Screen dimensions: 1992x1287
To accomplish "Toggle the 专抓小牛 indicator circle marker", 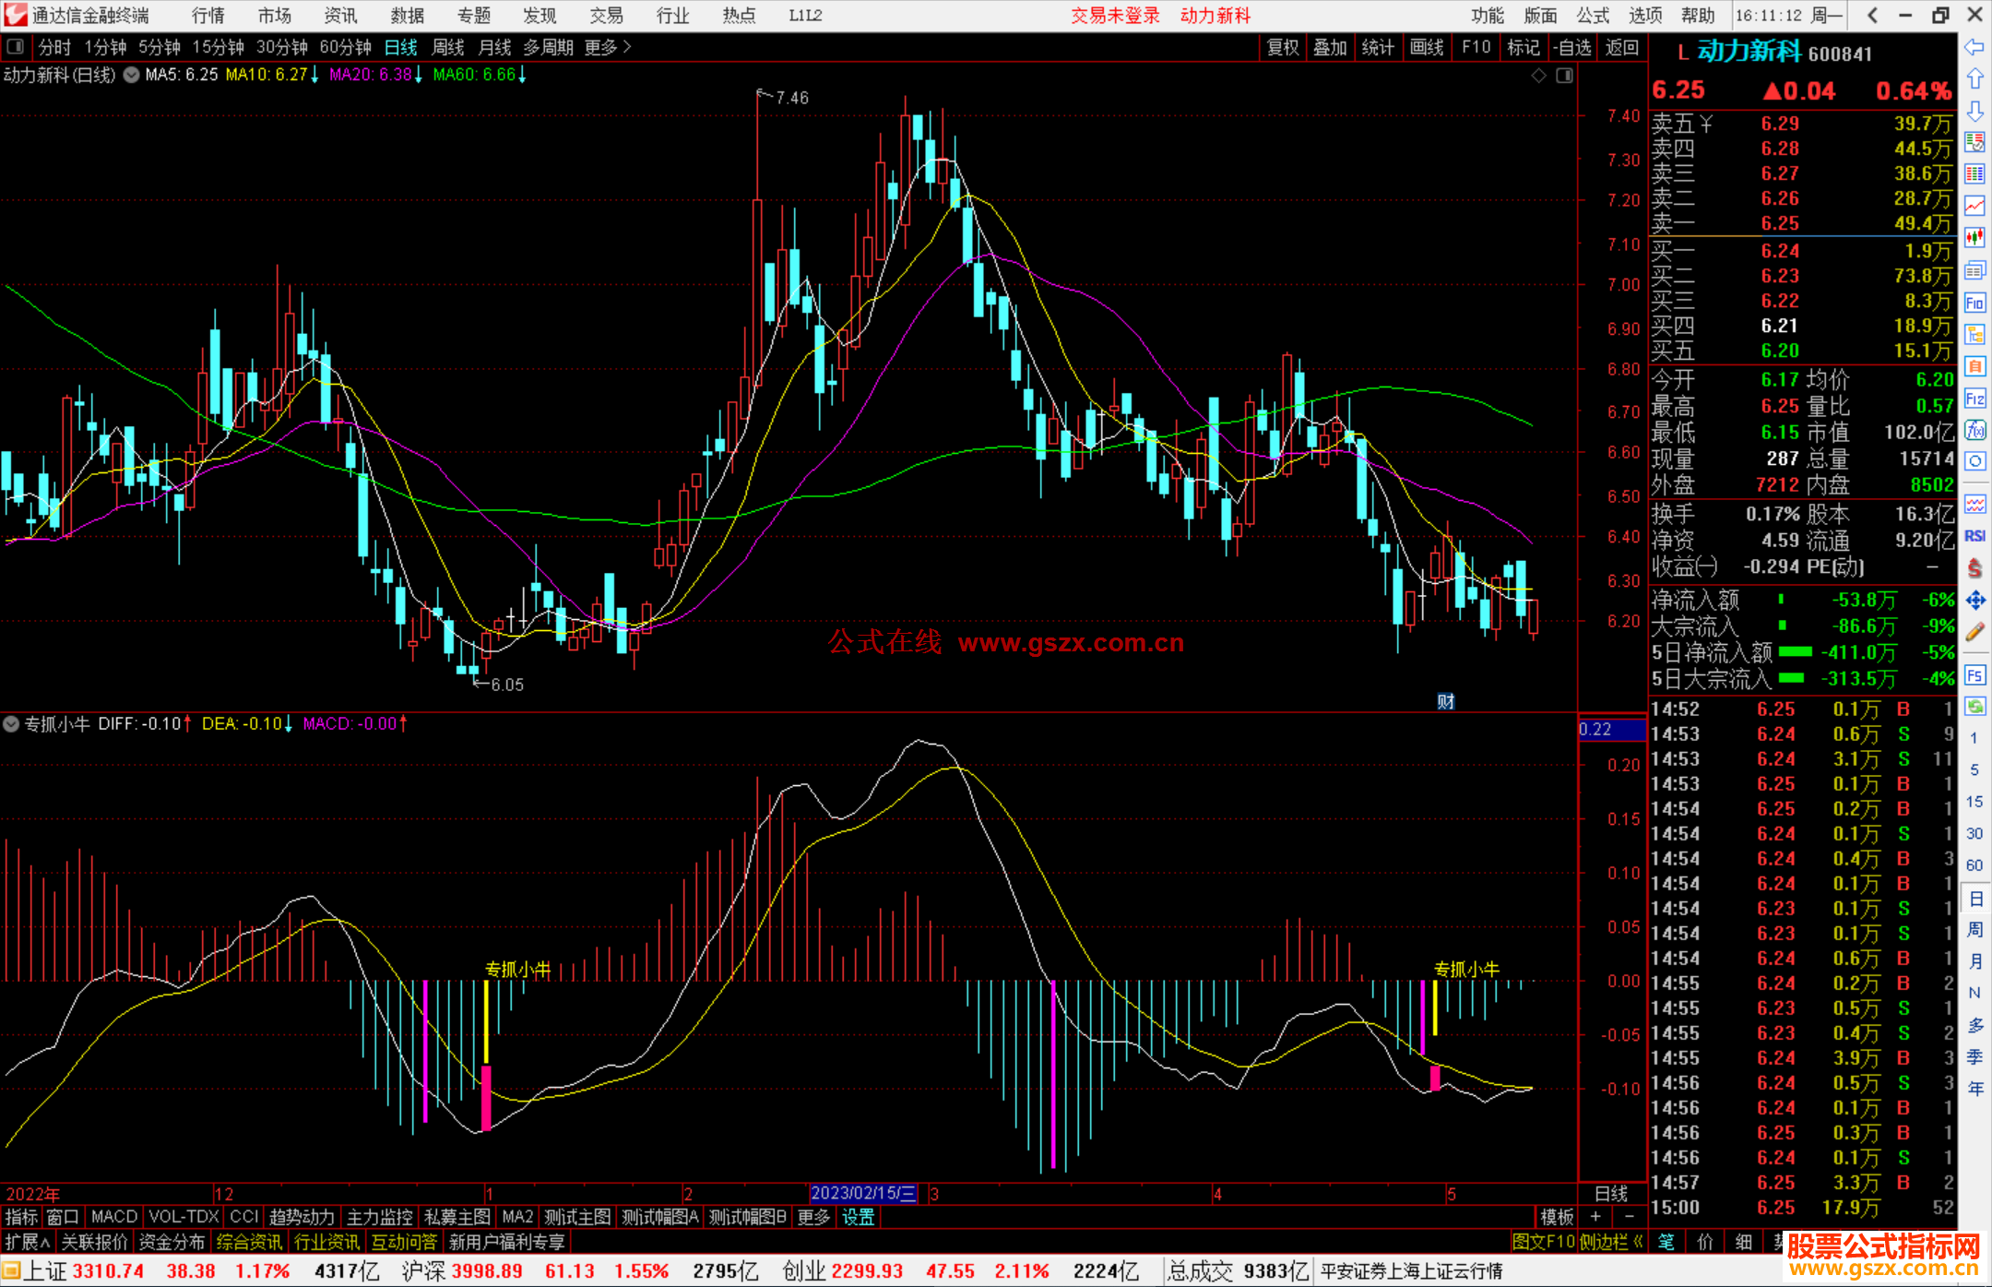I will point(11,724).
